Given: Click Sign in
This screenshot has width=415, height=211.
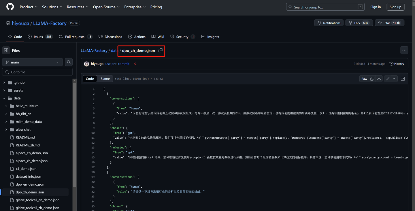Looking at the screenshot, I should [x=376, y=7].
